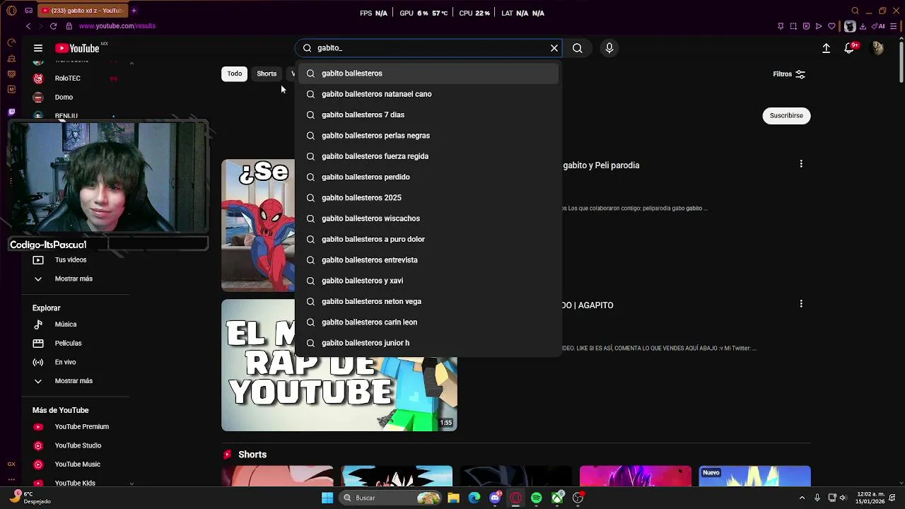Open File Explorer from the taskbar
905x509 pixels.
(x=453, y=498)
